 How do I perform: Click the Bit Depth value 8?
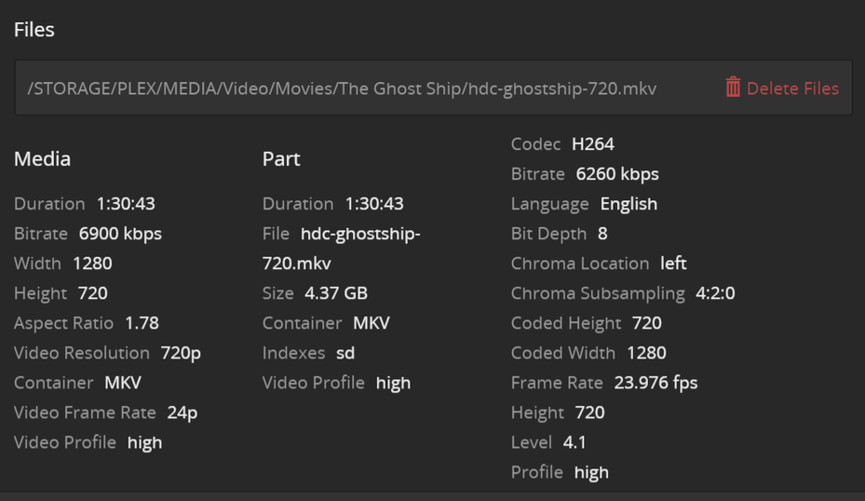click(x=602, y=234)
